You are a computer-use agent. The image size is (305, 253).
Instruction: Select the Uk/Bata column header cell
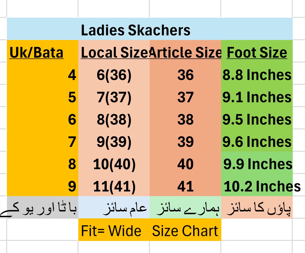tap(37, 53)
